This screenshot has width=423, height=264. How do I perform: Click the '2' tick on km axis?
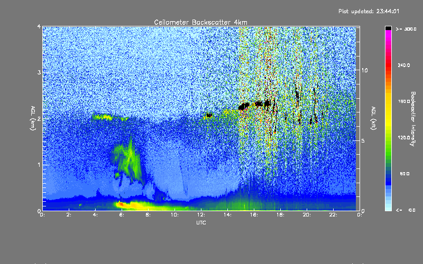(39, 119)
